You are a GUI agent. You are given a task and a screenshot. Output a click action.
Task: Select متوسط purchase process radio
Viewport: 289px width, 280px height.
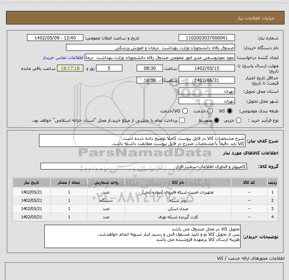[217, 120]
